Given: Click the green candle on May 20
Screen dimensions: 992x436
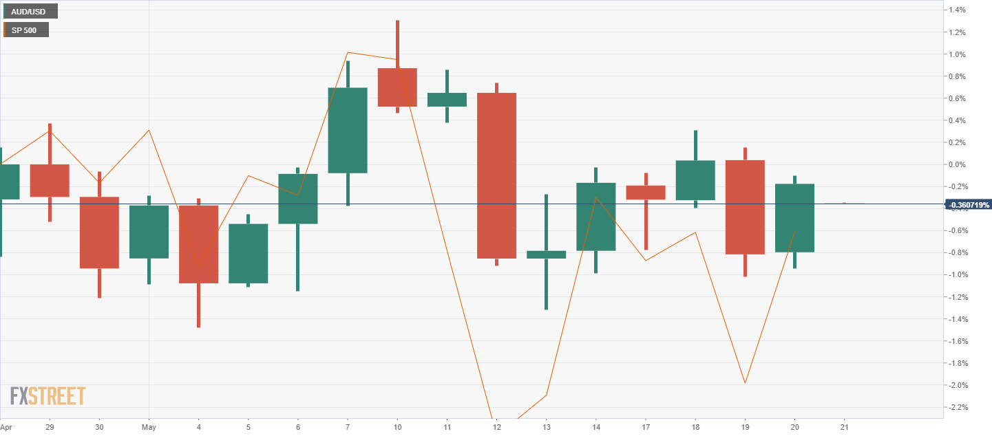Looking at the screenshot, I should click(794, 218).
